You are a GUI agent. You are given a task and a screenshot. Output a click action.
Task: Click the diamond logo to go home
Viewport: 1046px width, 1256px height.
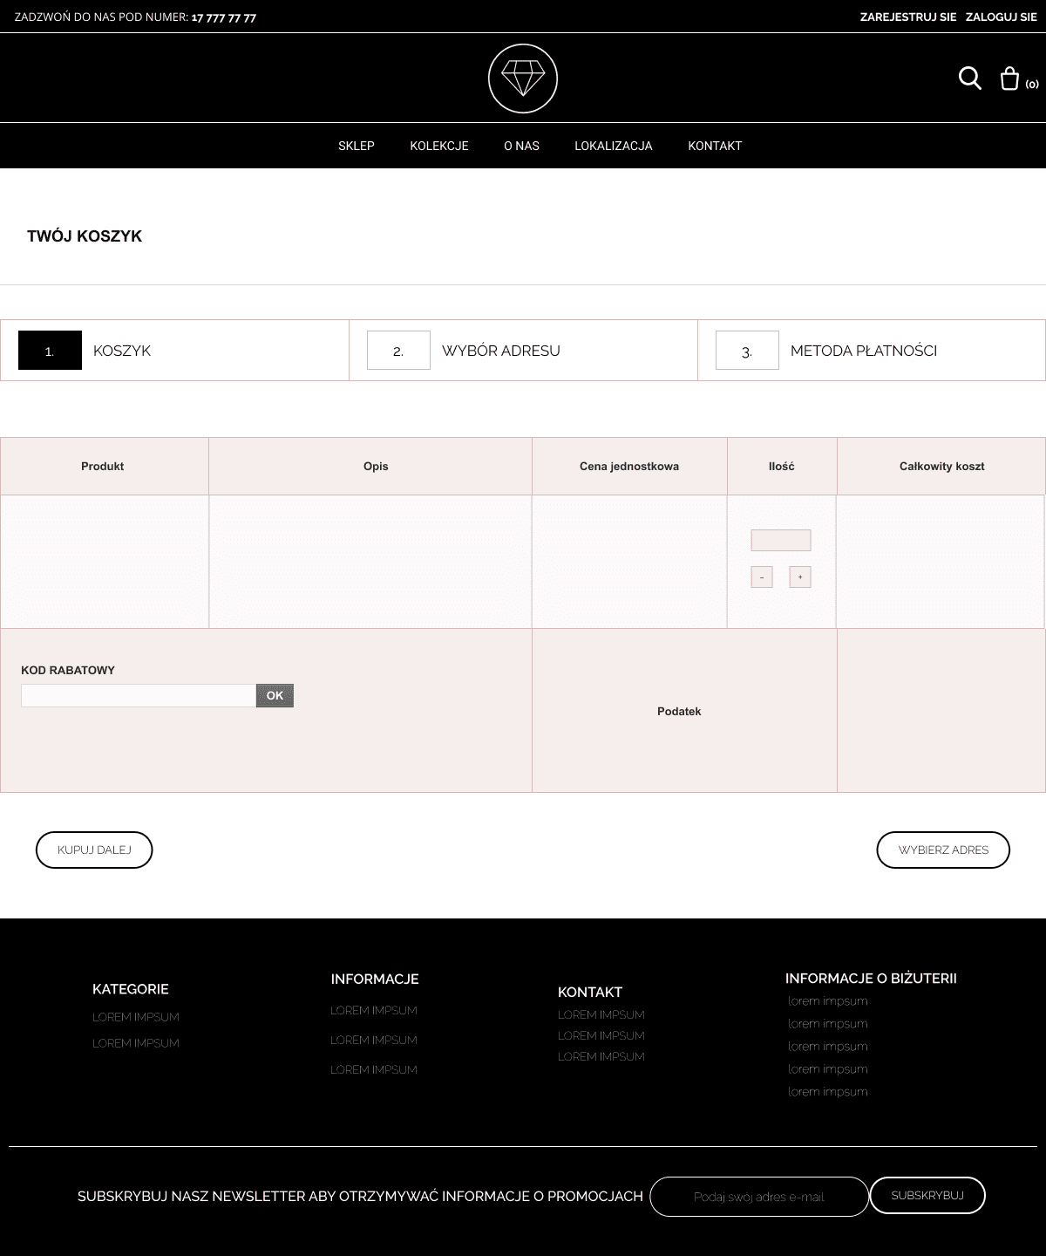pos(523,78)
